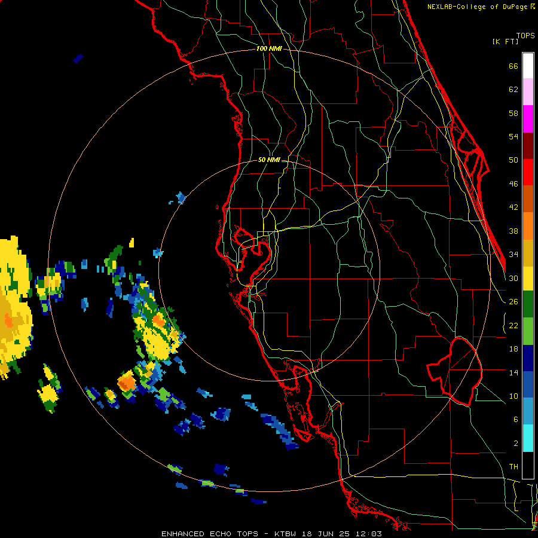538x538 pixels.
Task: Click the medium blue 10 K FT swatch
Action: click(x=528, y=385)
